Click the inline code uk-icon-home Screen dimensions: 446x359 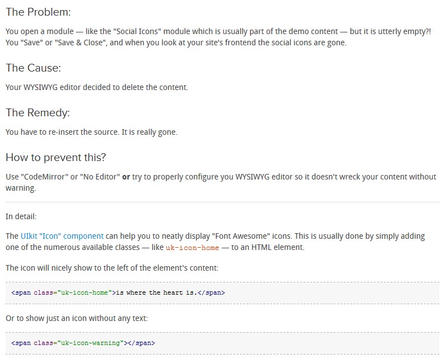click(193, 248)
